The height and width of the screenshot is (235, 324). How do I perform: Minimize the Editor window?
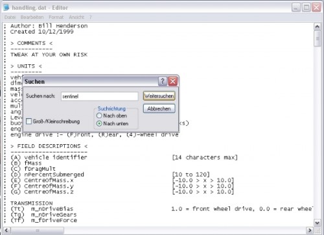click(x=296, y=8)
